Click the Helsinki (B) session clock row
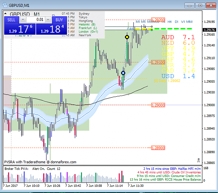218x193 pixels. (82, 25)
